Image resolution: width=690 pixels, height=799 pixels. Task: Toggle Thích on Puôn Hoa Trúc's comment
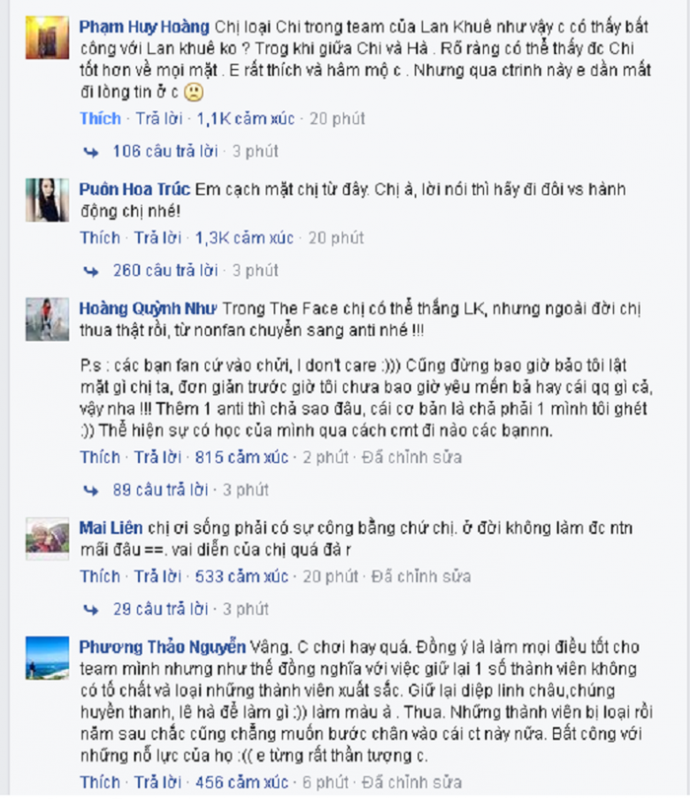(x=100, y=238)
